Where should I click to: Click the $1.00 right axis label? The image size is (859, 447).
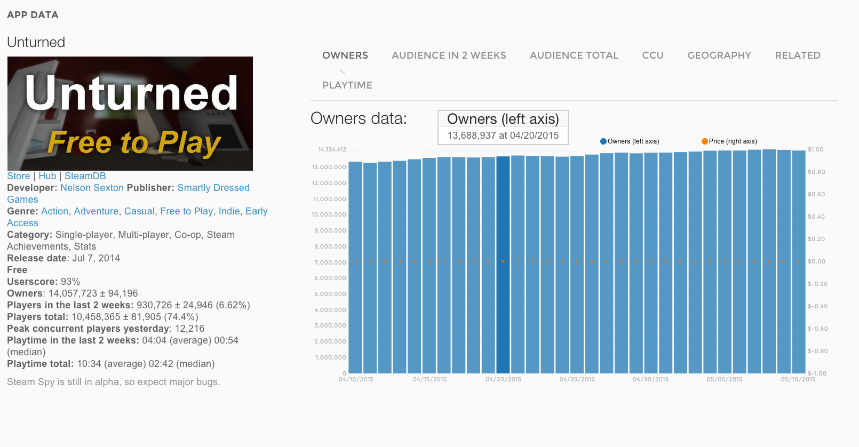(x=815, y=149)
